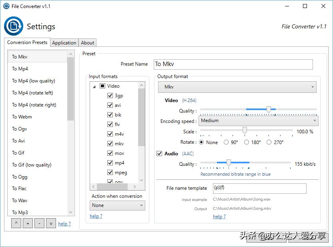Click title bar app icon

[6, 6]
